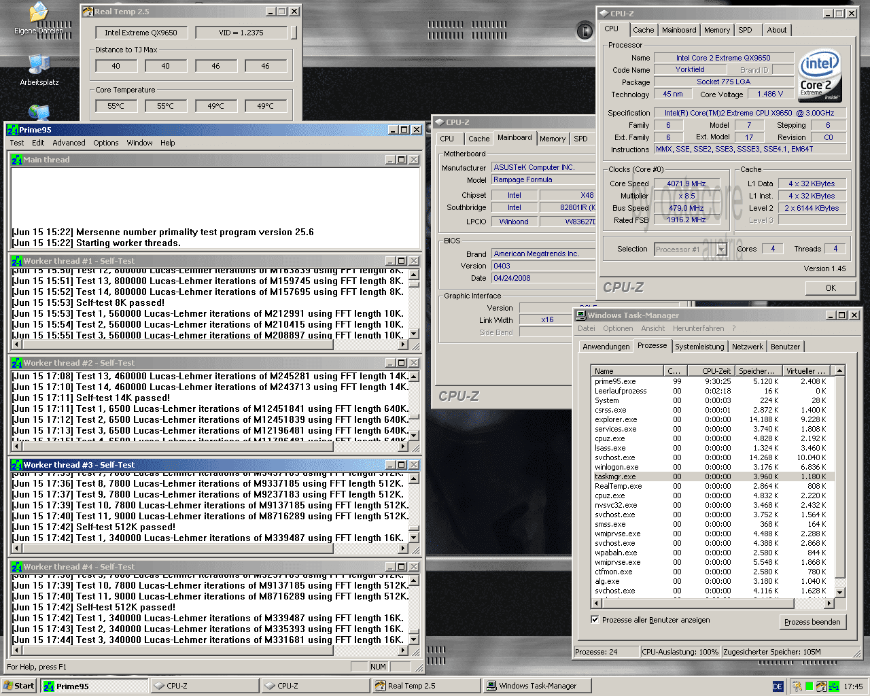Click Windows Task-Manager taskbar button
870x696 pixels.
pyautogui.click(x=537, y=686)
